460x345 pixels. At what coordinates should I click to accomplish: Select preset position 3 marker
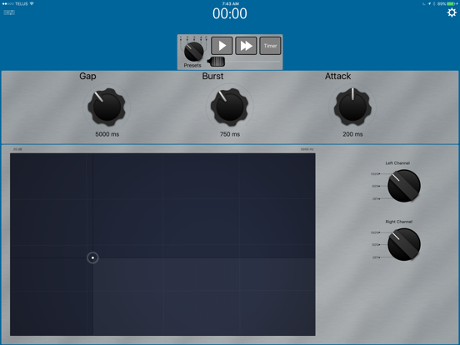(194, 37)
